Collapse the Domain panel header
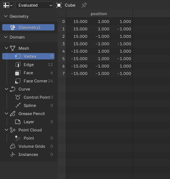 29,37
